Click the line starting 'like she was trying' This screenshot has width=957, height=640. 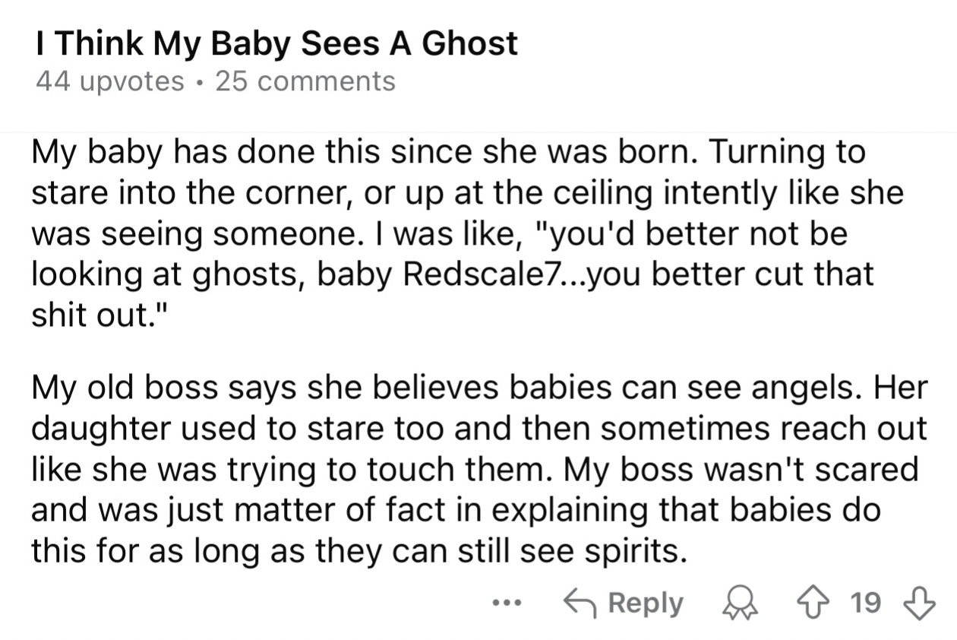point(474,470)
